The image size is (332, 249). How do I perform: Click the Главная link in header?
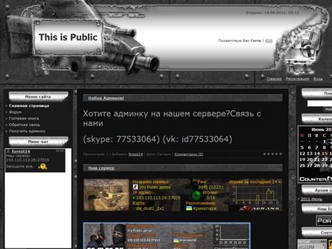point(274,78)
